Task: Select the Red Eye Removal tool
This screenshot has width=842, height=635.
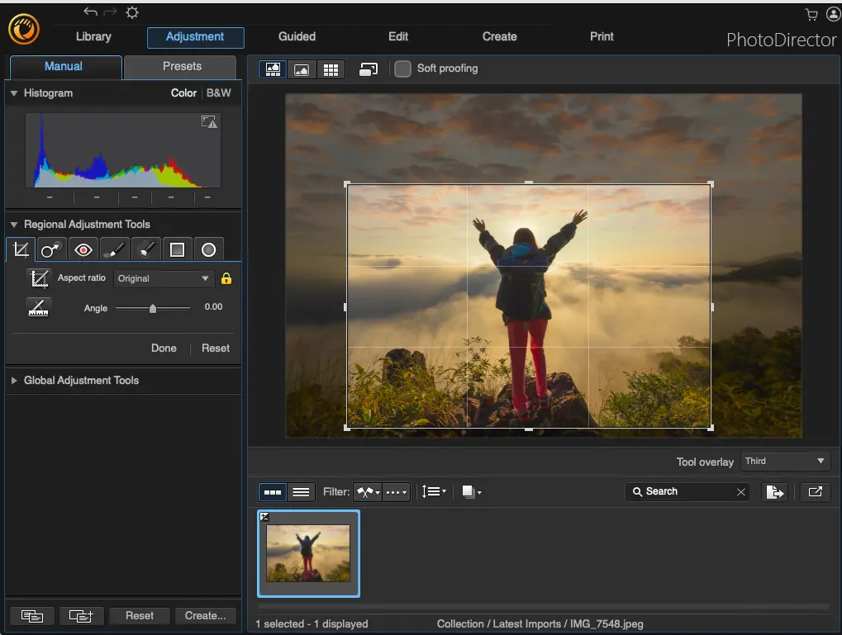Action: click(83, 249)
